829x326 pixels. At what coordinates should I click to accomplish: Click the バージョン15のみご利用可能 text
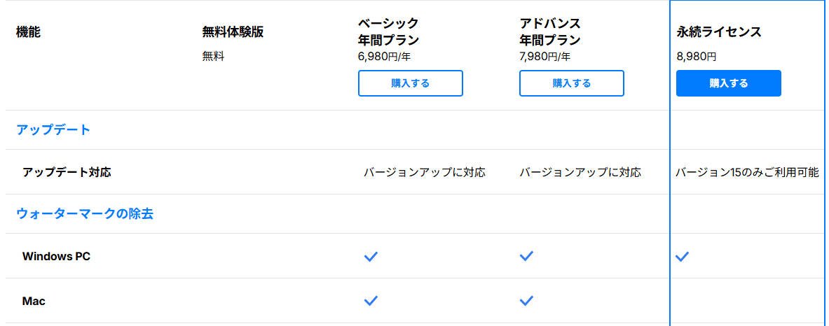747,172
